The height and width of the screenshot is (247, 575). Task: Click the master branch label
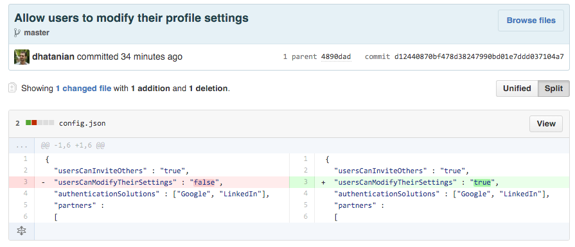[37, 33]
